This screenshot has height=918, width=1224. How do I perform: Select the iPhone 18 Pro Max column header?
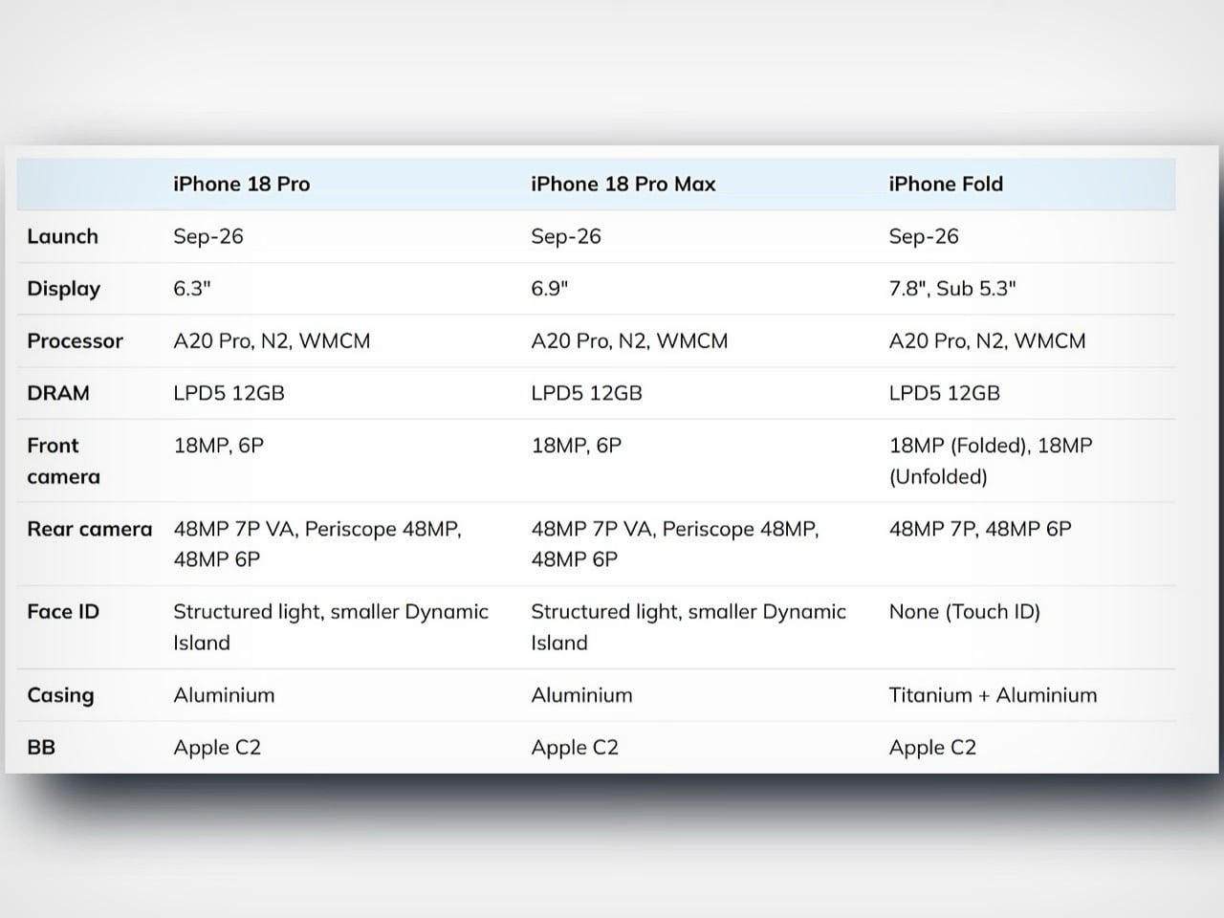tap(623, 184)
